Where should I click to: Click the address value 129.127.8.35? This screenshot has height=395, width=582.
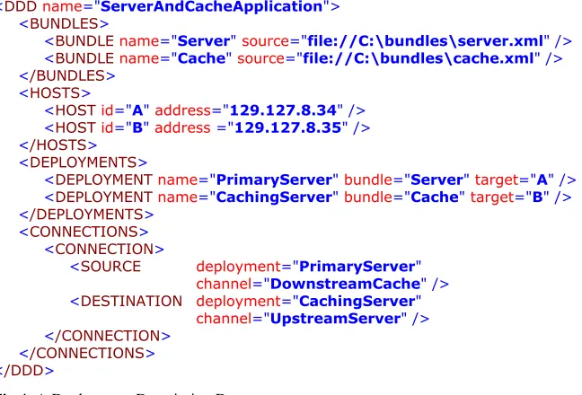(288, 127)
